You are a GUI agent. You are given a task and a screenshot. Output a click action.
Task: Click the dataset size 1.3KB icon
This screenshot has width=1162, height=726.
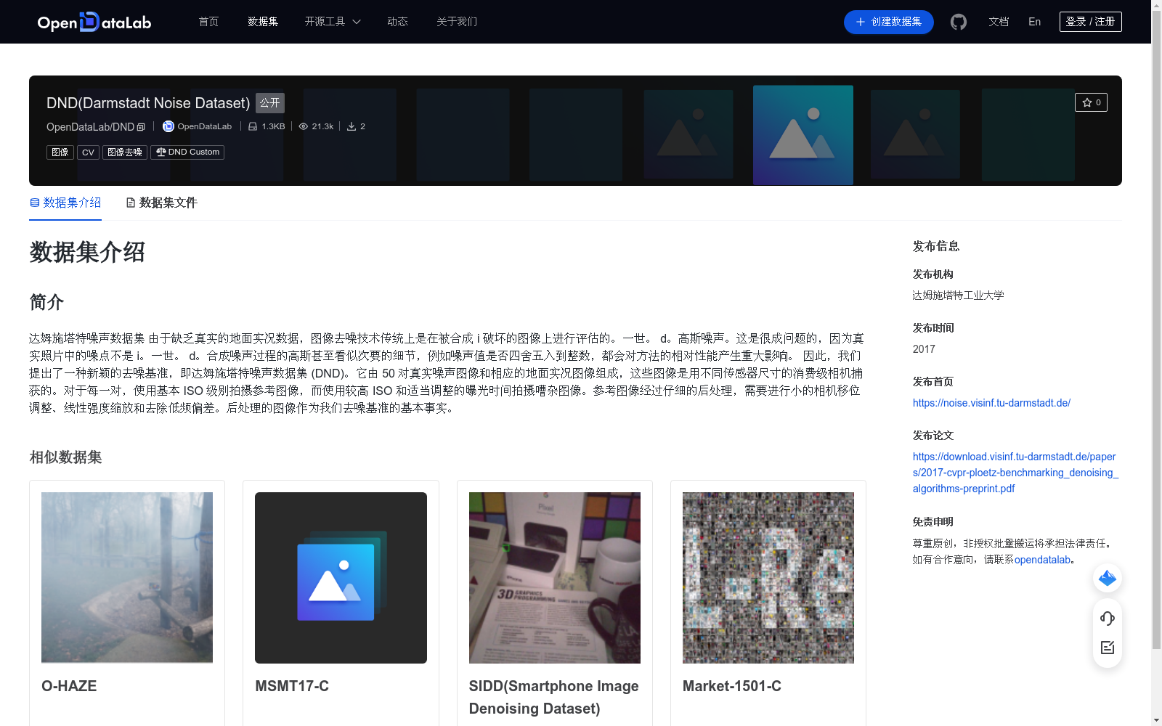(253, 126)
